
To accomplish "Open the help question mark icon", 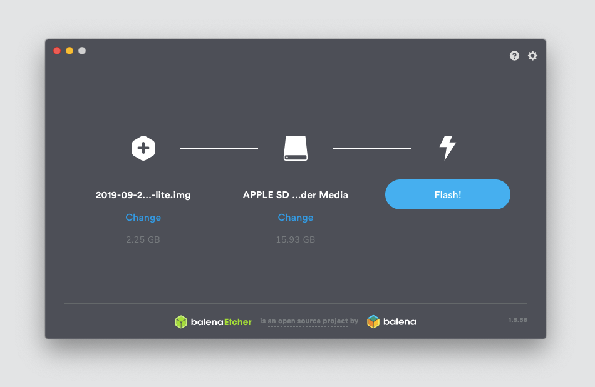I will point(514,56).
